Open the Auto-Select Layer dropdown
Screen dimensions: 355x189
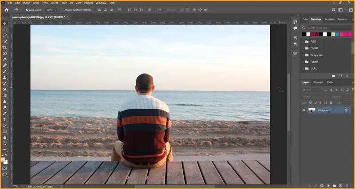[51, 10]
